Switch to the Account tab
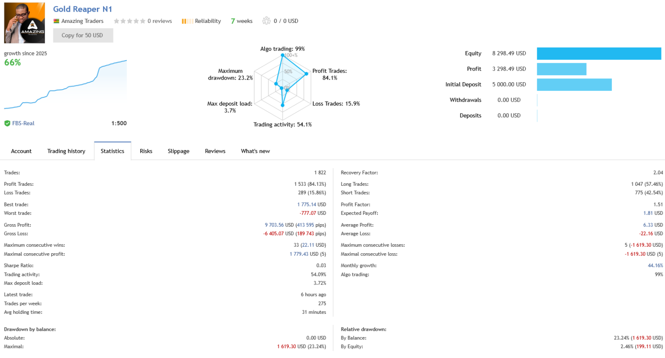 point(21,151)
